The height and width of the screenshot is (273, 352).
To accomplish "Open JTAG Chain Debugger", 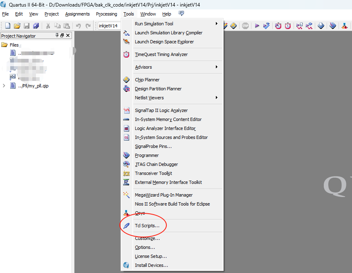I will (172, 164).
